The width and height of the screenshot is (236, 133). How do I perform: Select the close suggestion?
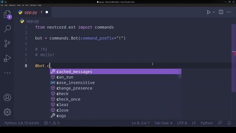(x=115, y=110)
